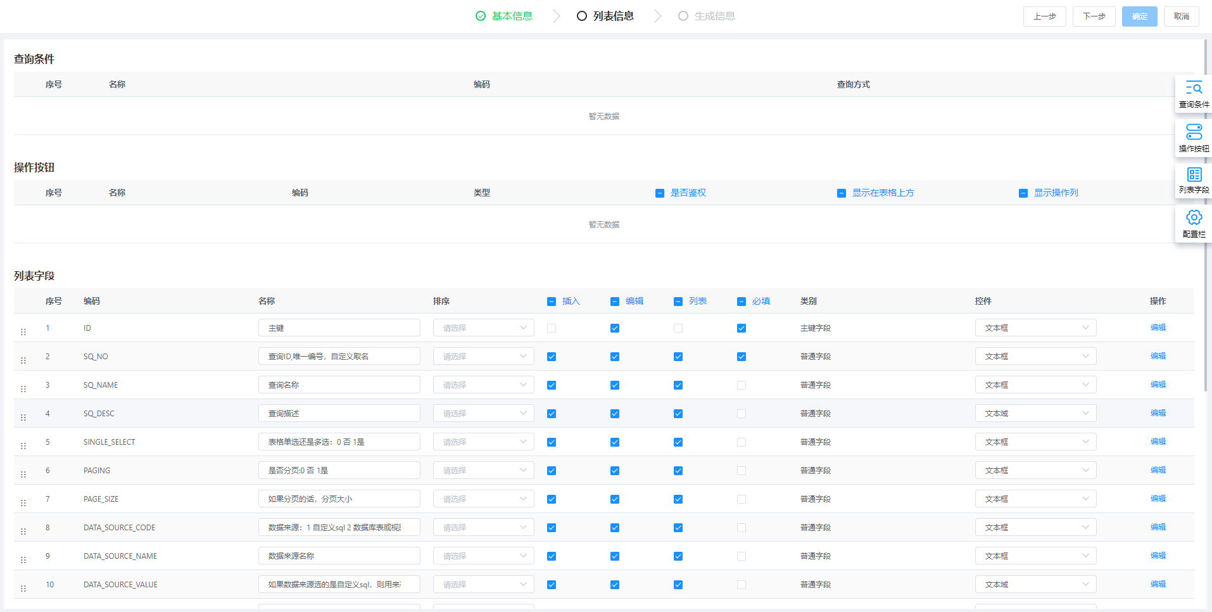Toggle the 是否鉴权 header checkbox
This screenshot has width=1212, height=612.
click(x=660, y=193)
